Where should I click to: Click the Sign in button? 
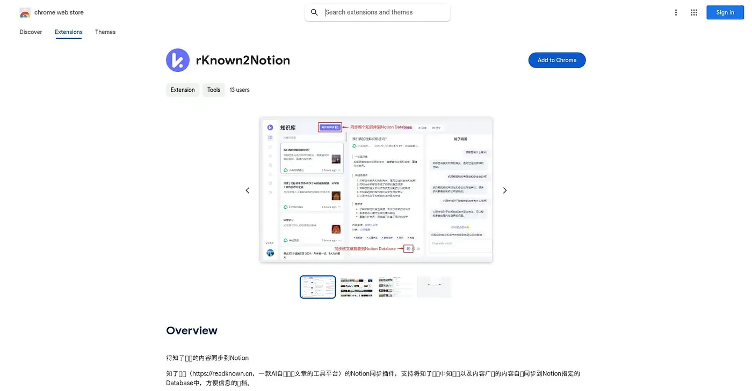pos(725,12)
